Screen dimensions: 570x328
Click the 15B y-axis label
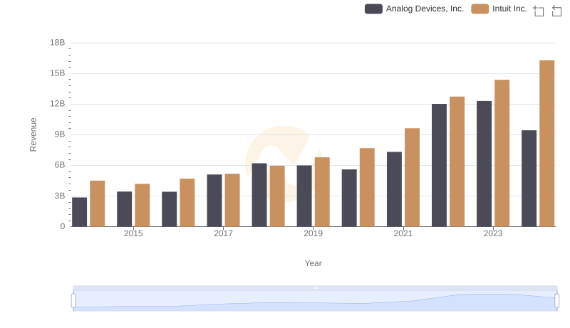pyautogui.click(x=58, y=73)
